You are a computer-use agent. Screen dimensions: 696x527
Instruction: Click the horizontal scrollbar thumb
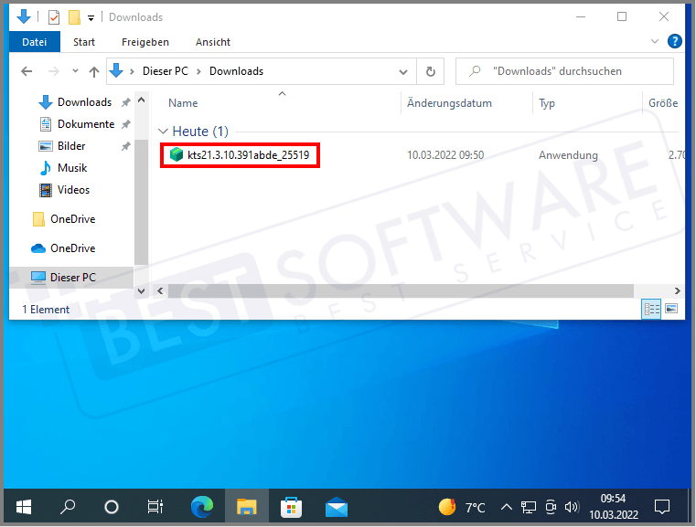click(401, 291)
